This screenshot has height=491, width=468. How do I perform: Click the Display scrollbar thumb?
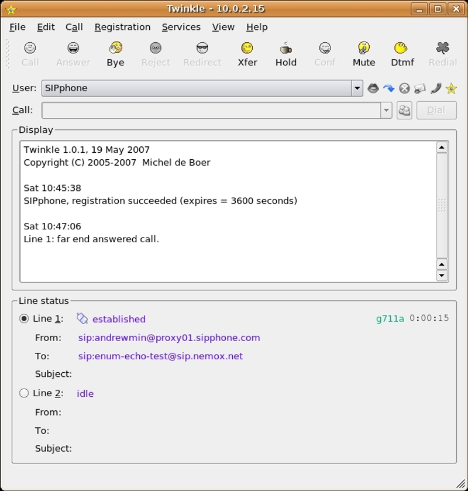[442, 205]
